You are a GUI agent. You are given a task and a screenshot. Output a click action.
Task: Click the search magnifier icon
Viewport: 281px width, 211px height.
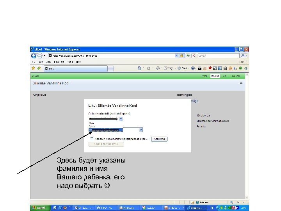tap(242, 55)
